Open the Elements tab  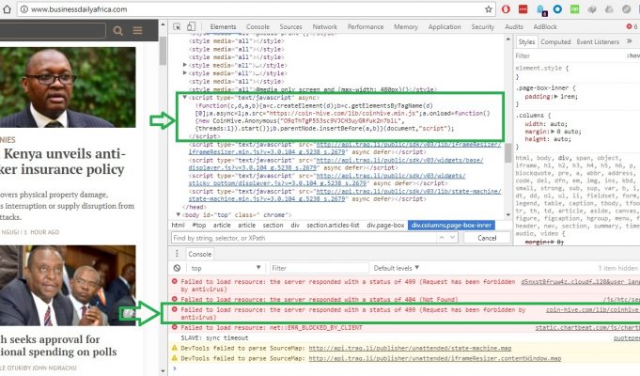(x=223, y=26)
